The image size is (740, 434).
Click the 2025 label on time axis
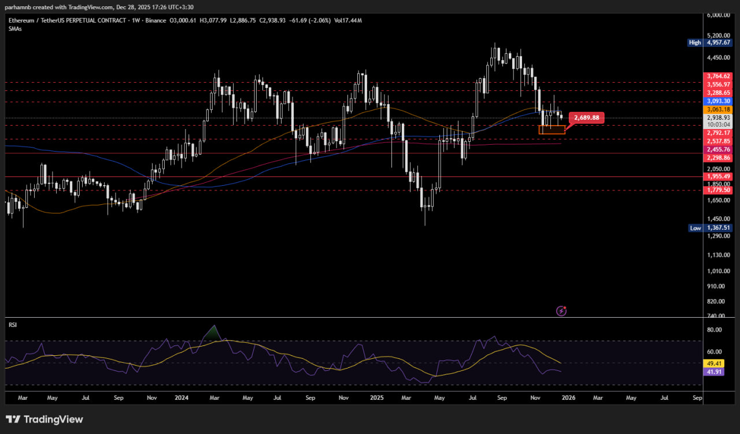pos(376,398)
